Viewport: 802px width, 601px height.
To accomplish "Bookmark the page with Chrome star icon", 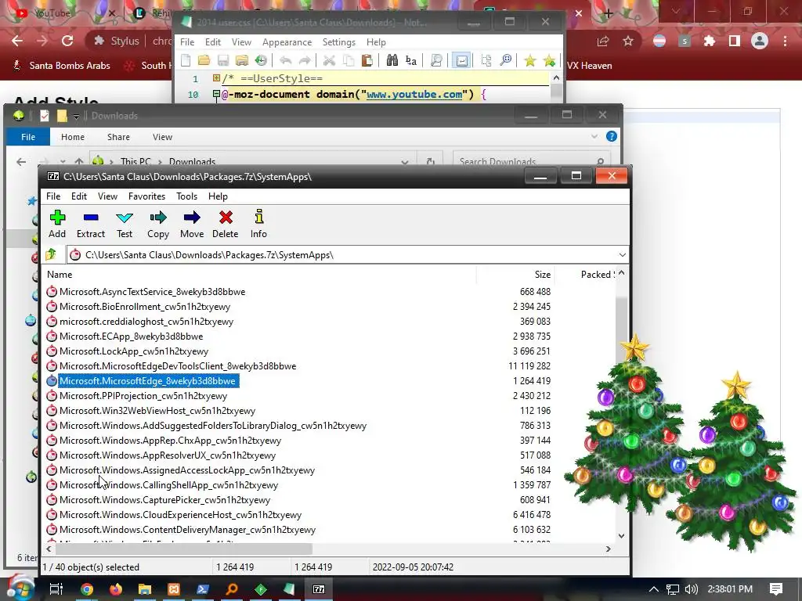I will coord(628,41).
